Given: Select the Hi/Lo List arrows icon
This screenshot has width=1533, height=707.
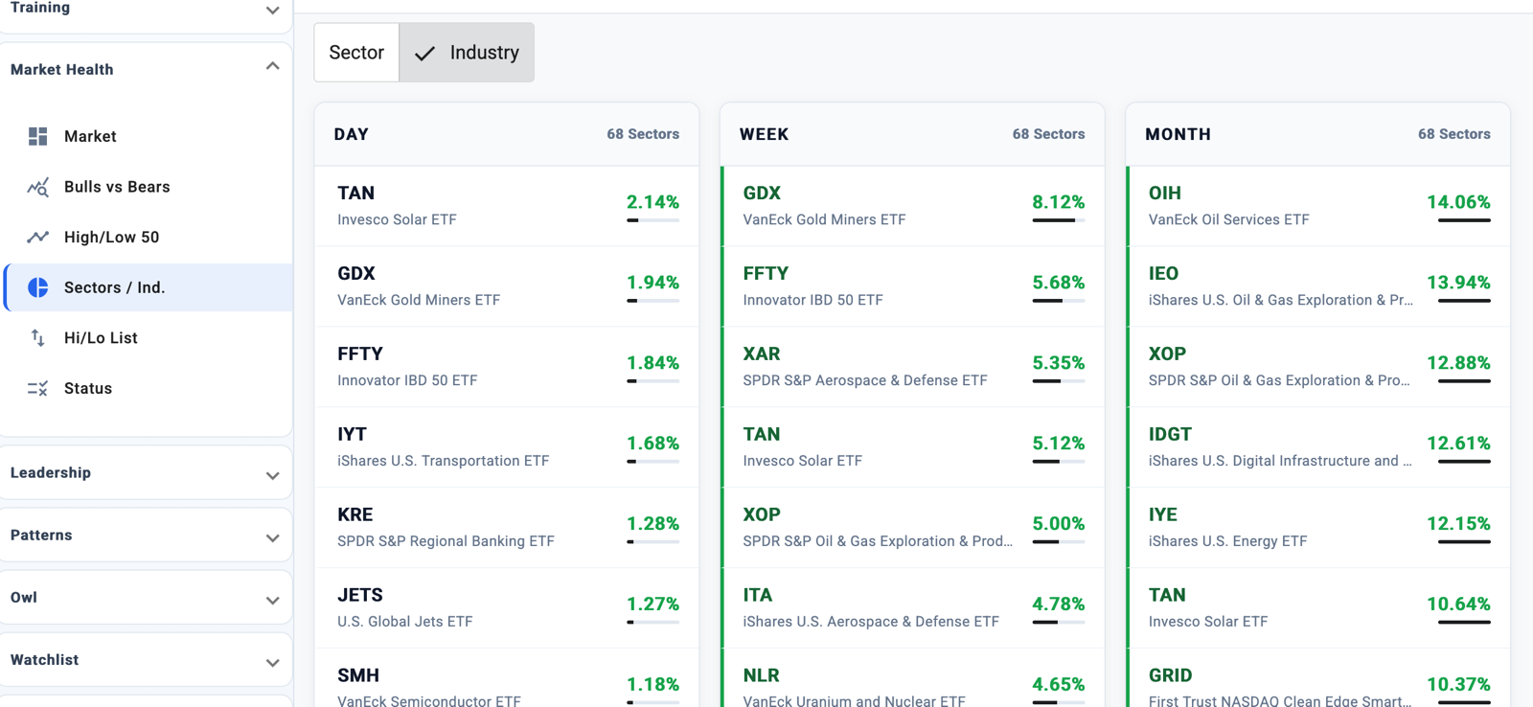Looking at the screenshot, I should point(37,337).
